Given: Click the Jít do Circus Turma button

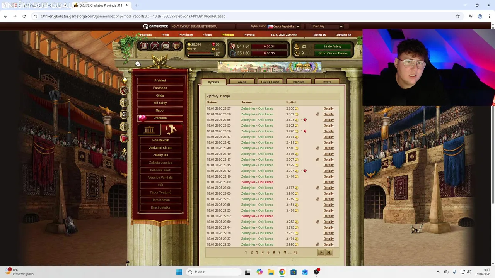Looking at the screenshot, I should tap(332, 53).
